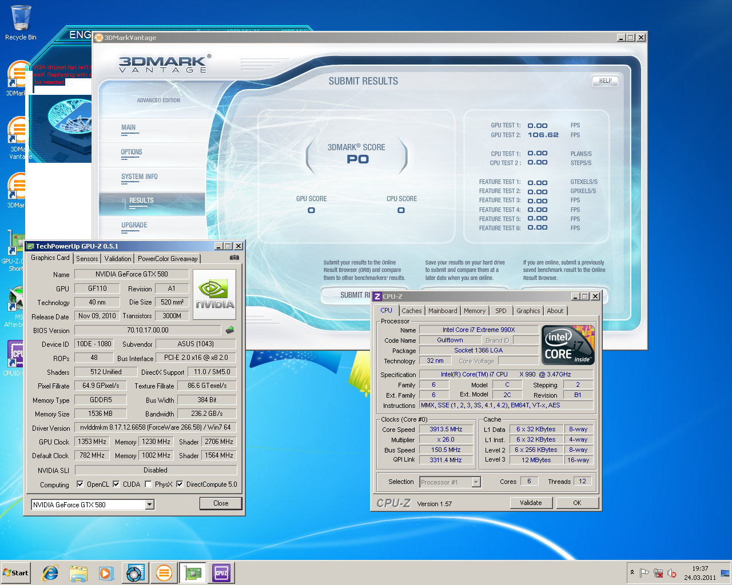Open Internet Explorer from taskbar
Image resolution: width=732 pixels, height=585 pixels.
coord(50,573)
